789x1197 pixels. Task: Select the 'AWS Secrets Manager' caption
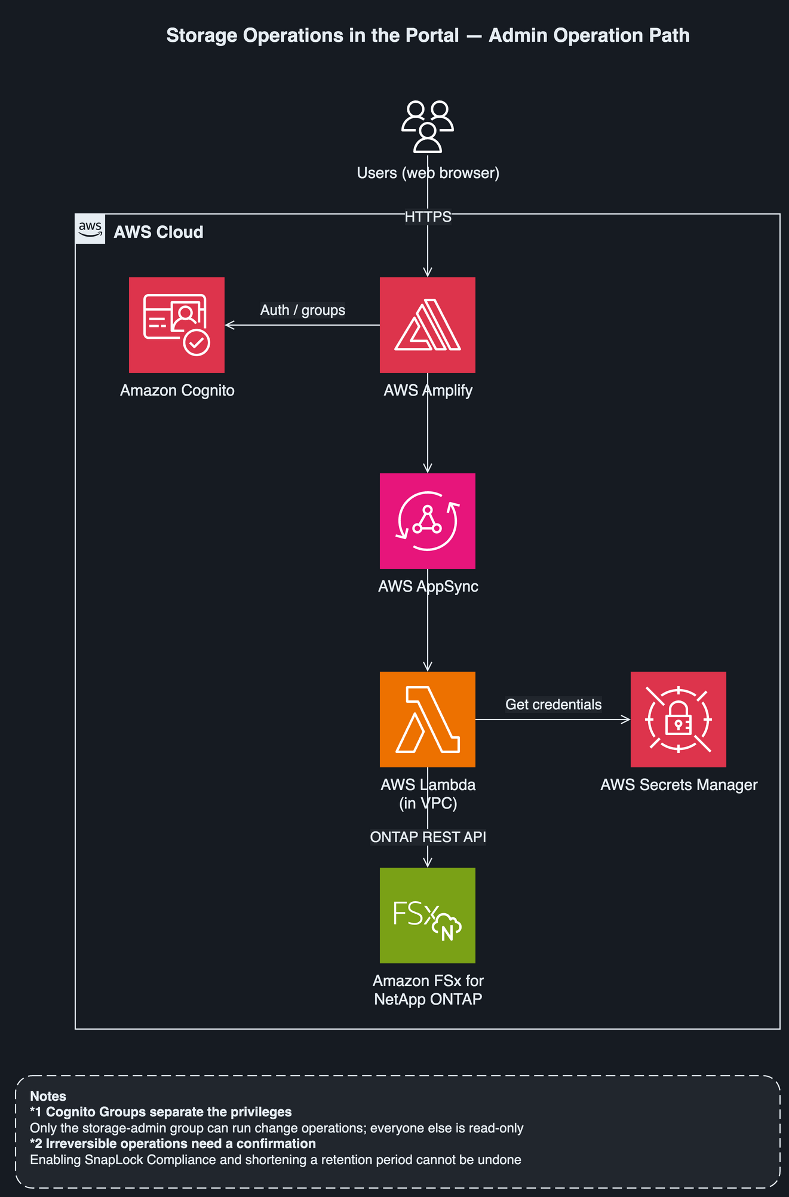pyautogui.click(x=679, y=785)
